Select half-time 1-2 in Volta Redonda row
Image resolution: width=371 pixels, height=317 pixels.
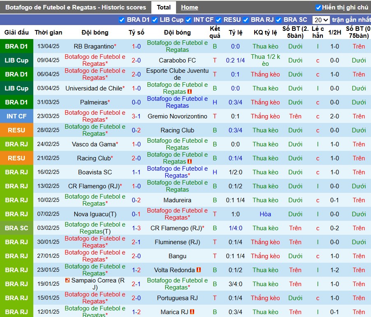click(334, 270)
